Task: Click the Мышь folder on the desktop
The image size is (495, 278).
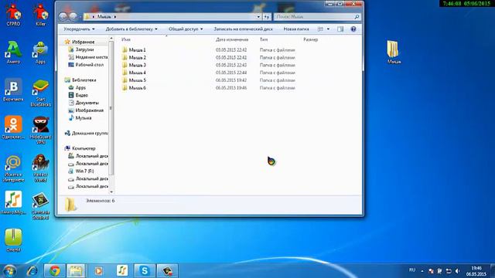Action: tap(394, 53)
